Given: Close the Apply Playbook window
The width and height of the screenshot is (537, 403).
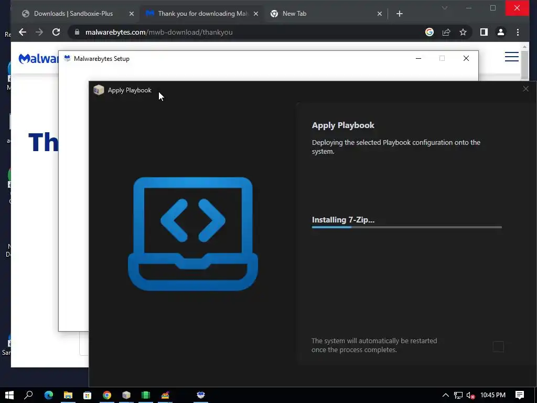Looking at the screenshot, I should click(x=525, y=89).
